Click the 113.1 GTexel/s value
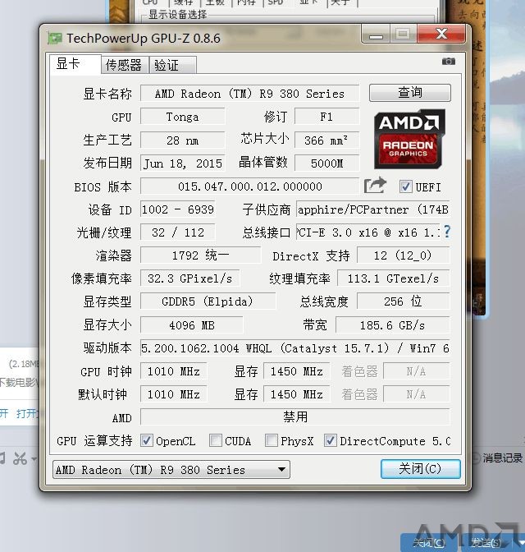Screen dimensions: 525x552 click(394, 278)
